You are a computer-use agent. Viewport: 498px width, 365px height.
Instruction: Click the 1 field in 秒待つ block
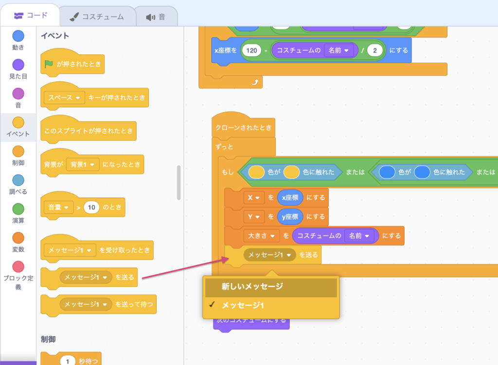68,361
